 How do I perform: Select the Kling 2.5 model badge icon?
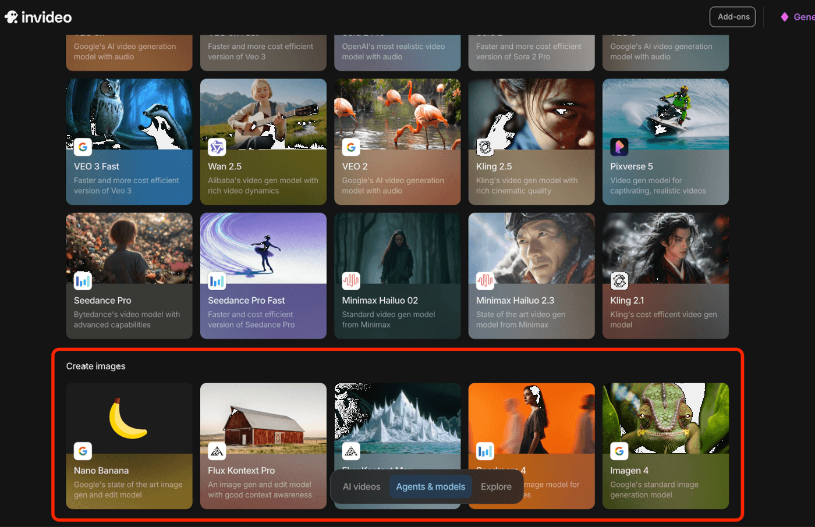point(485,147)
